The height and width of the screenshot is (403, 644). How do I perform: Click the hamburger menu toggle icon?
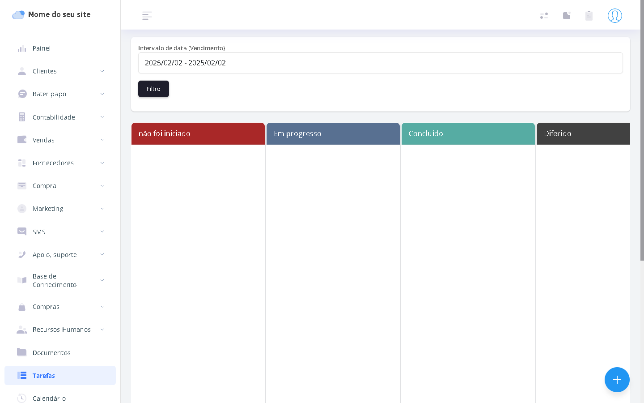pos(147,16)
